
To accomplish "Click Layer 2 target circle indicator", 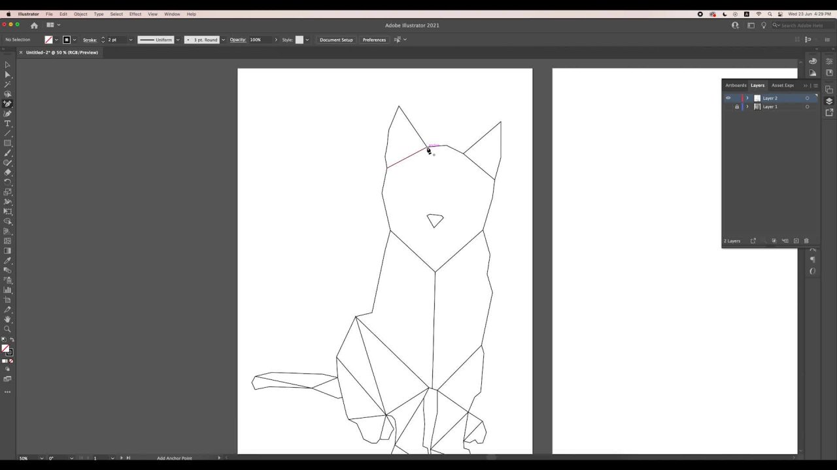I will coord(807,98).
